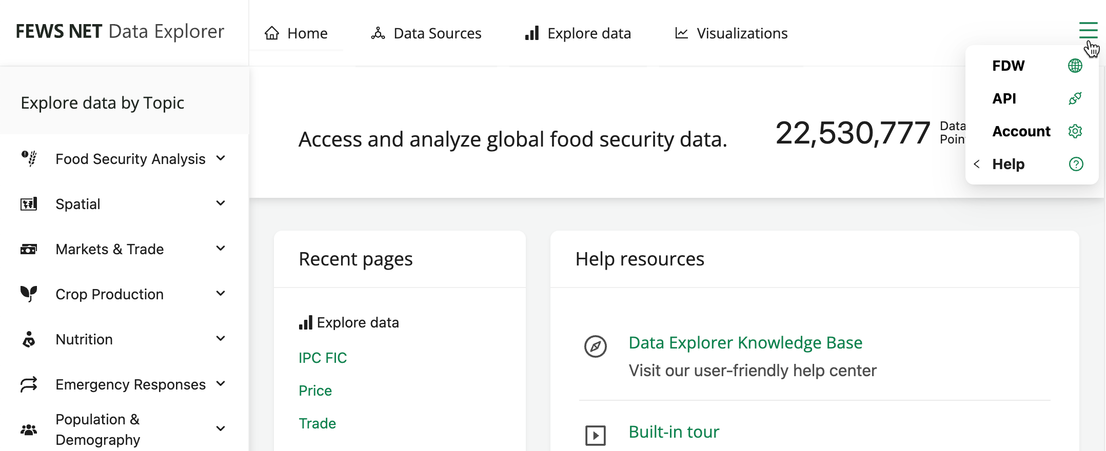Expand the Markets & Trade chevron
The height and width of the screenshot is (451, 1106).
[x=221, y=249]
